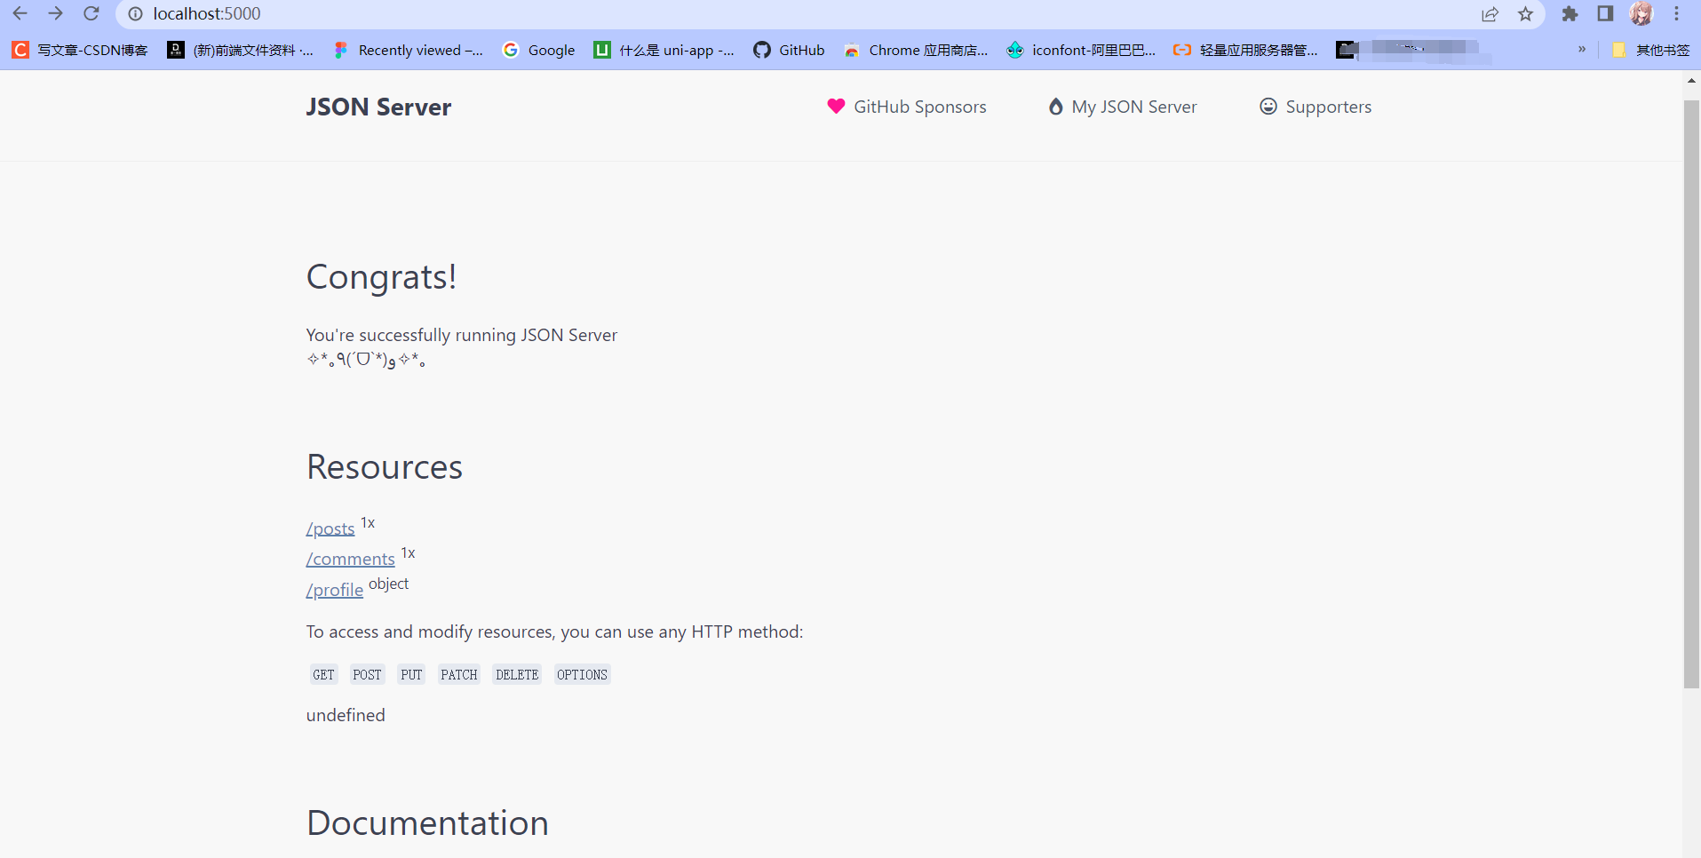
Task: Click the profile avatar in the toolbar
Action: pyautogui.click(x=1641, y=14)
